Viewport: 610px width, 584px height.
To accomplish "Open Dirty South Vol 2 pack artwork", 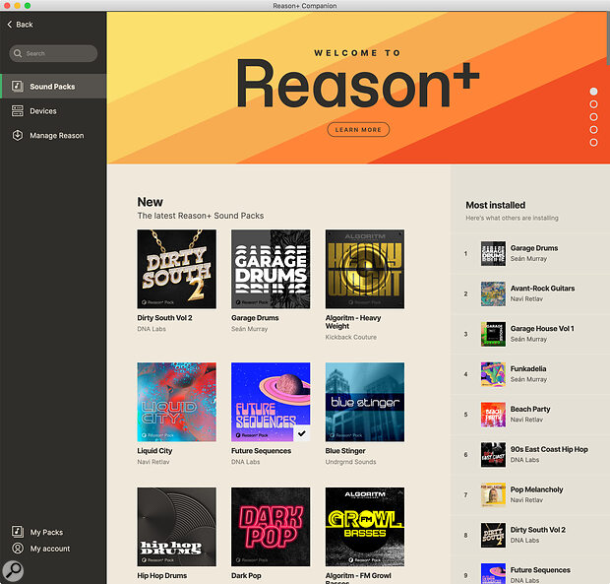I will [177, 269].
